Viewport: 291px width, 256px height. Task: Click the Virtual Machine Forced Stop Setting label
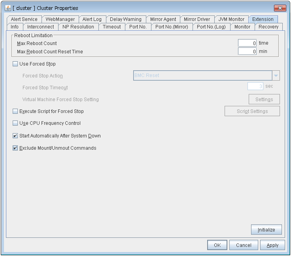click(x=60, y=100)
